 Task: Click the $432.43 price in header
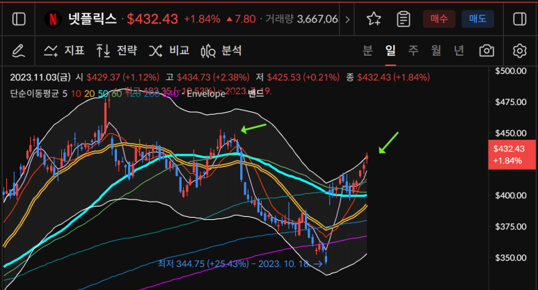coord(152,19)
